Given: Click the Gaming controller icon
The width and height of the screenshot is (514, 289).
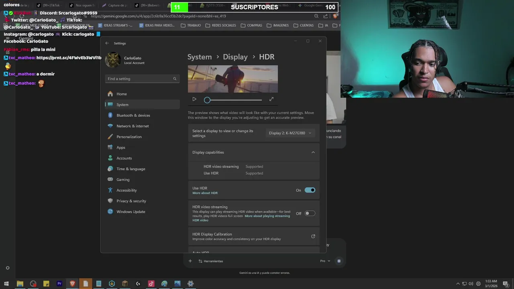Looking at the screenshot, I should point(110,179).
